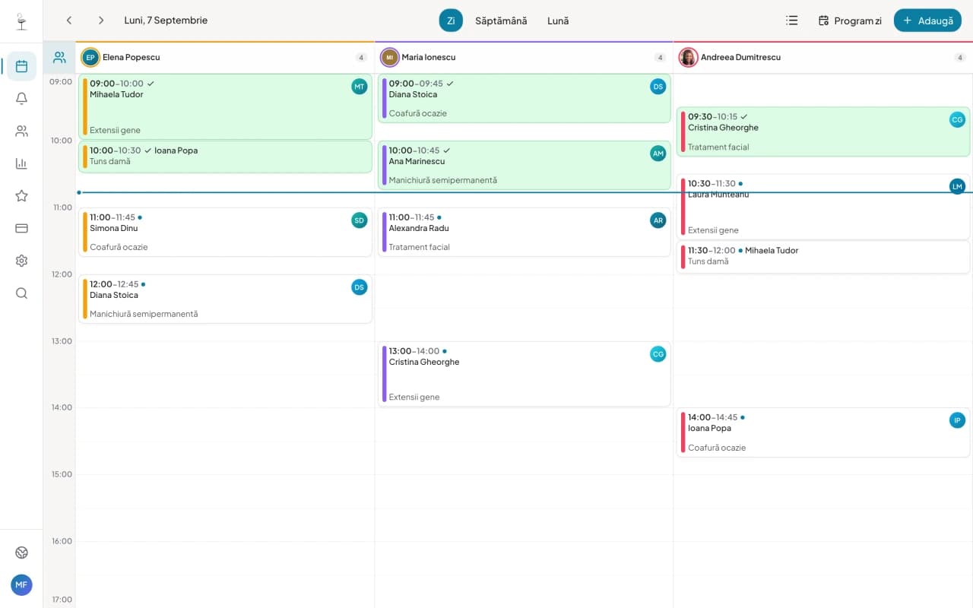Switch to Săptămână view

coord(501,21)
